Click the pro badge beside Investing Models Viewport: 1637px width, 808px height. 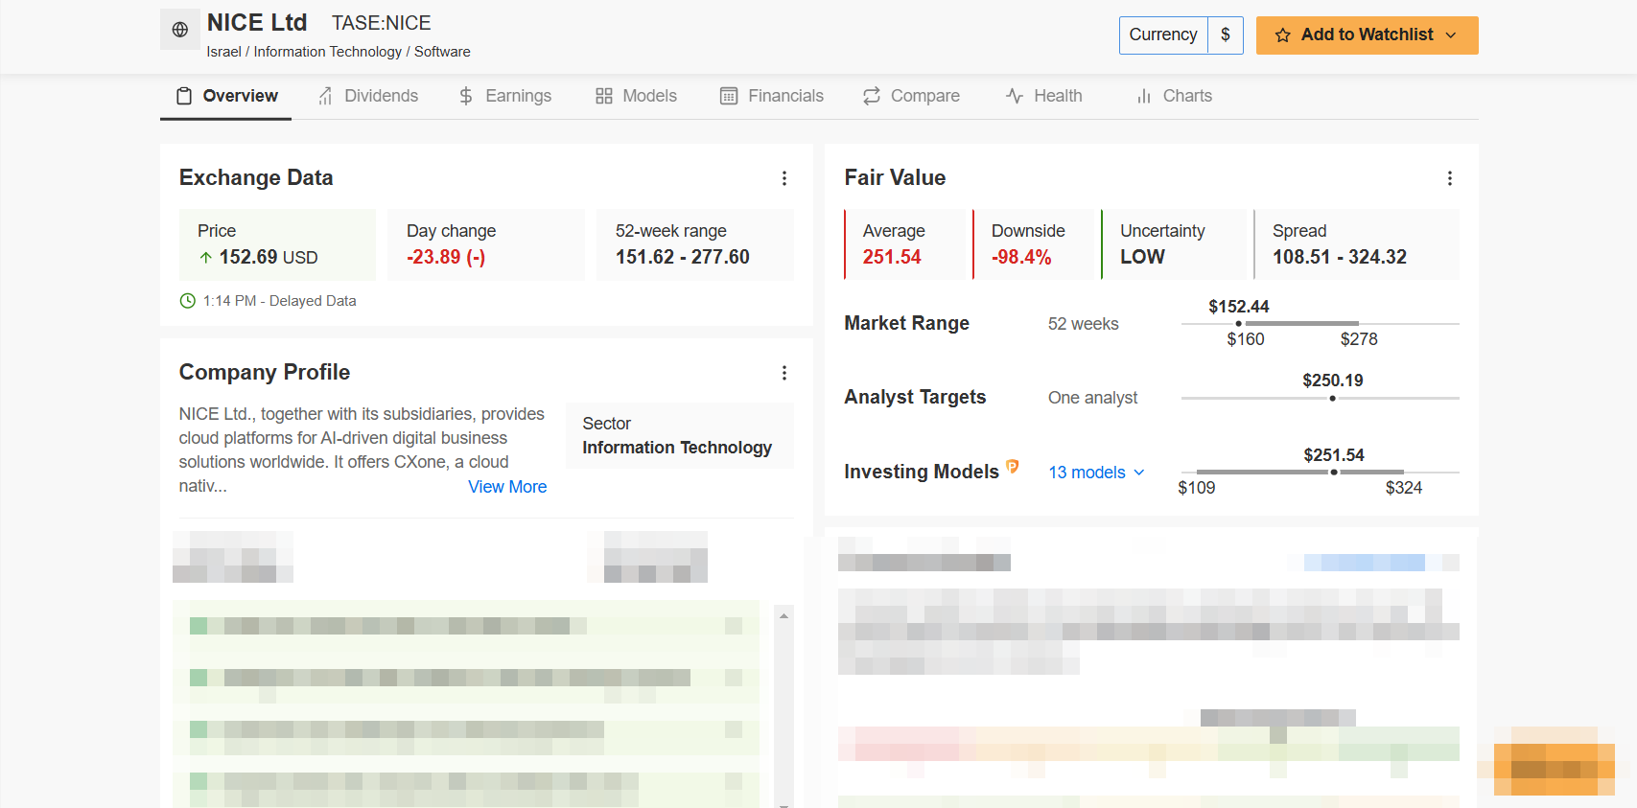point(1013,467)
